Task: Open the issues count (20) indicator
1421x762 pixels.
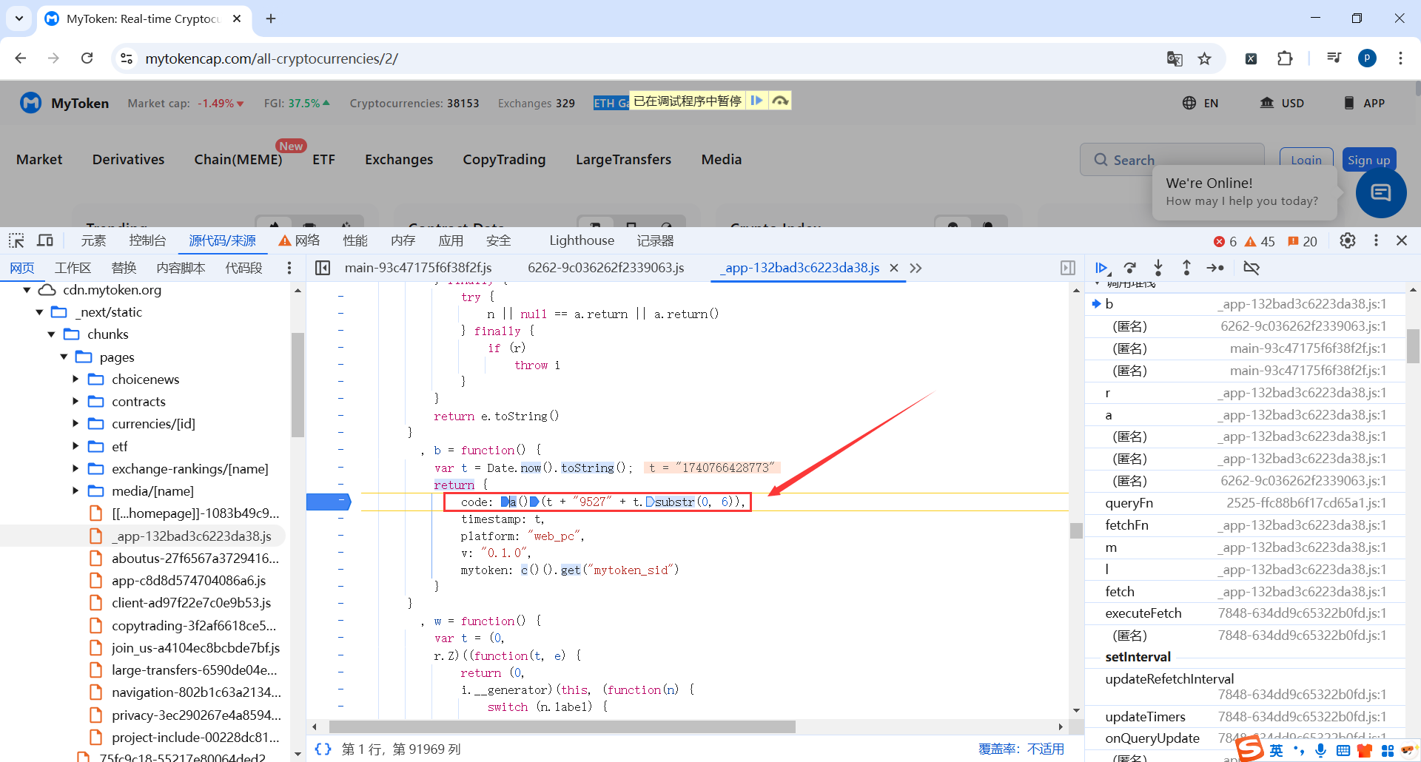Action: pyautogui.click(x=1303, y=241)
